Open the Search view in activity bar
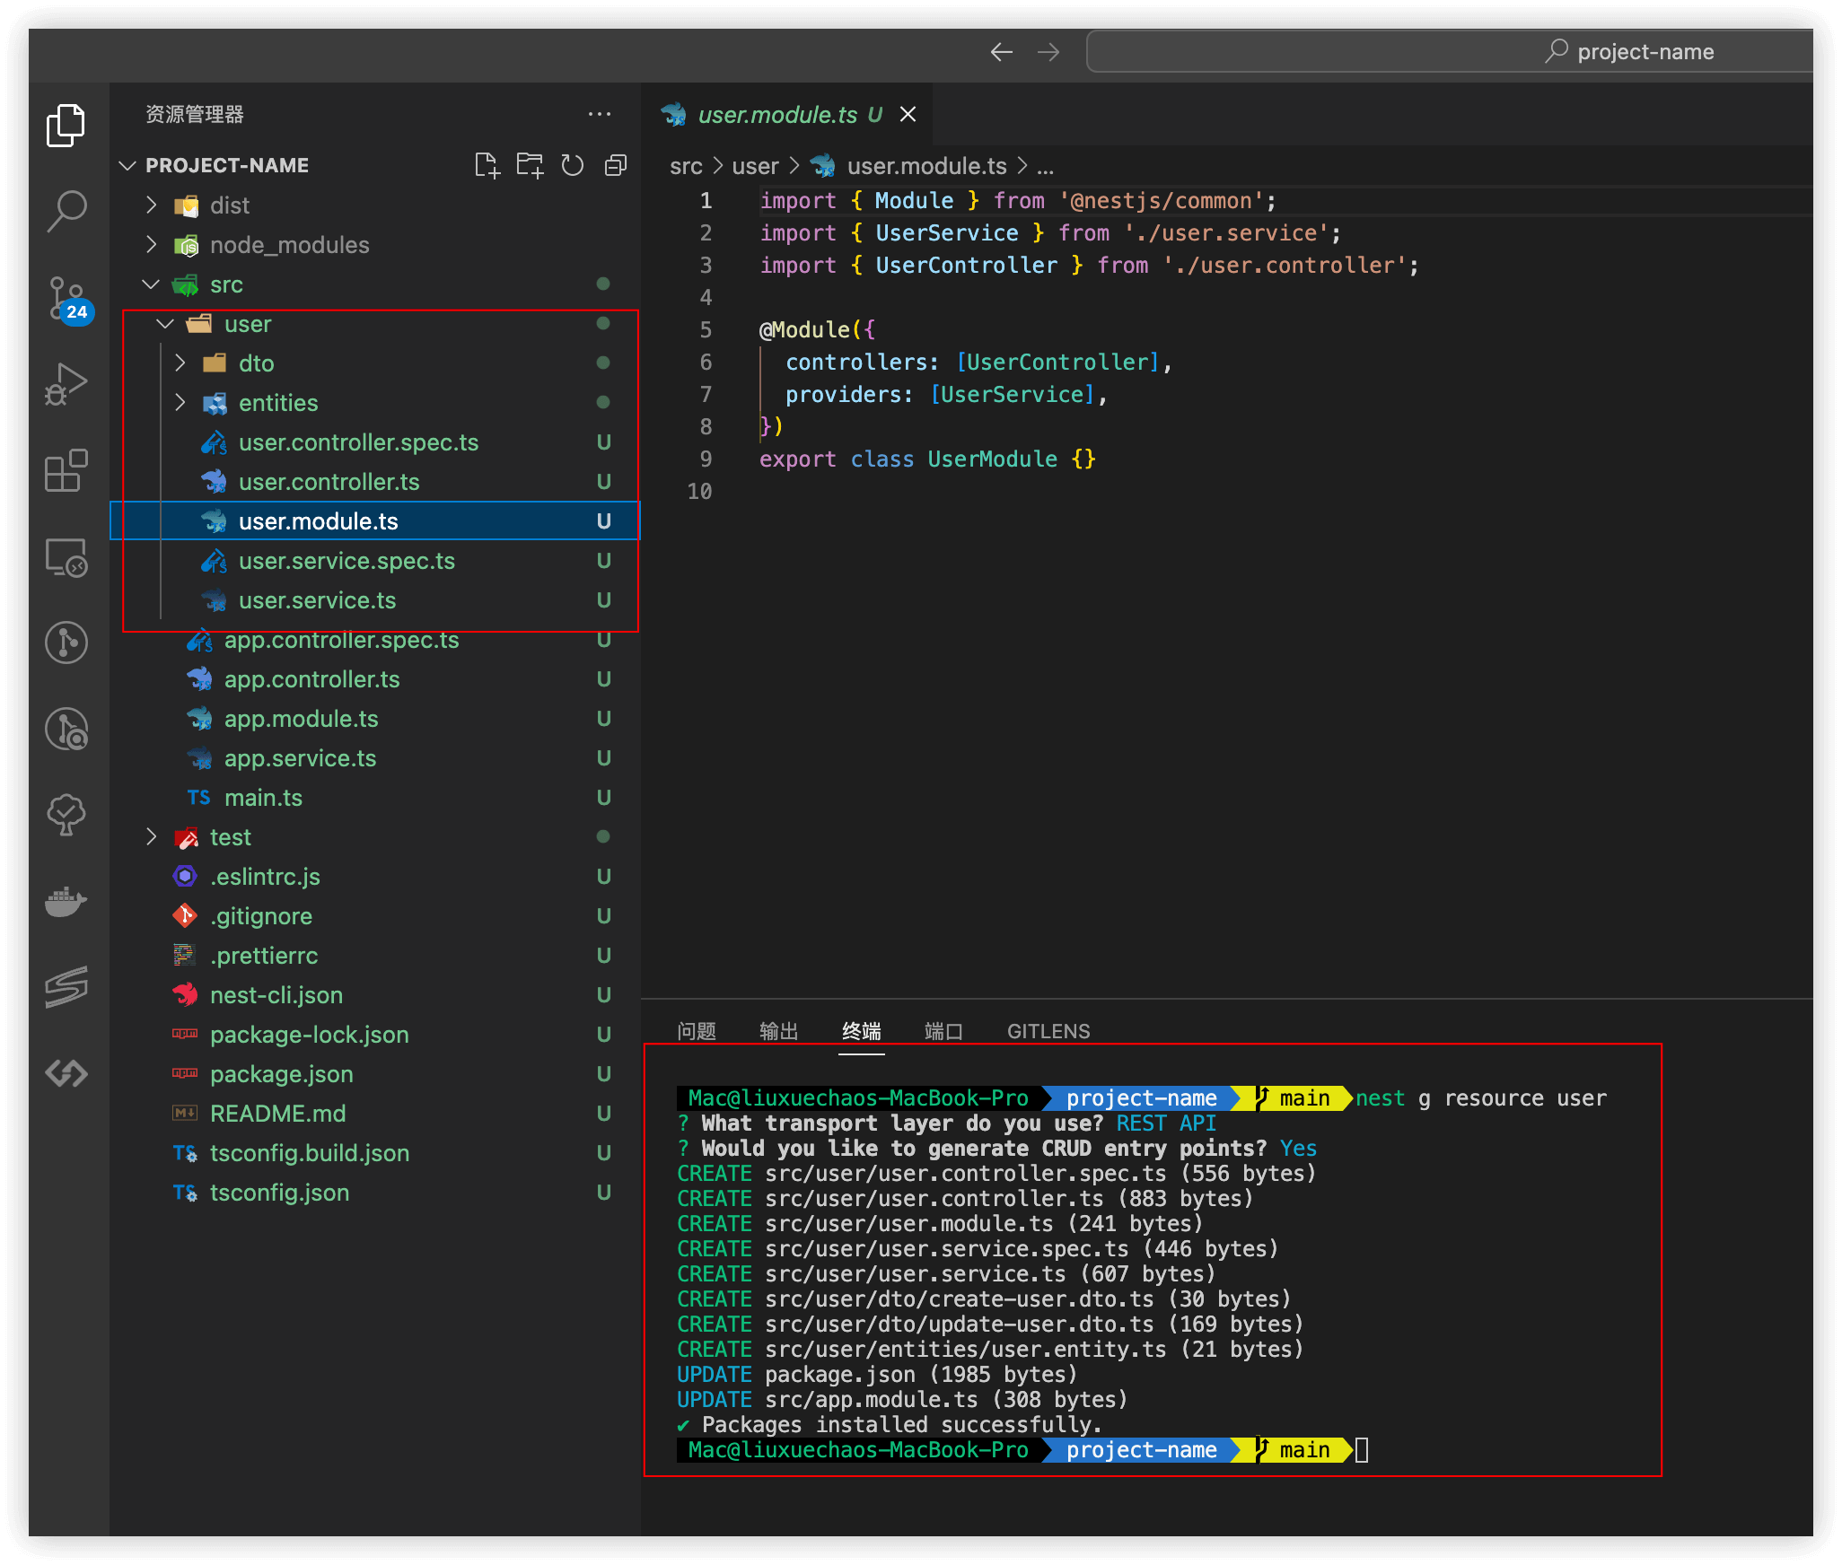The image size is (1842, 1565). [x=66, y=212]
